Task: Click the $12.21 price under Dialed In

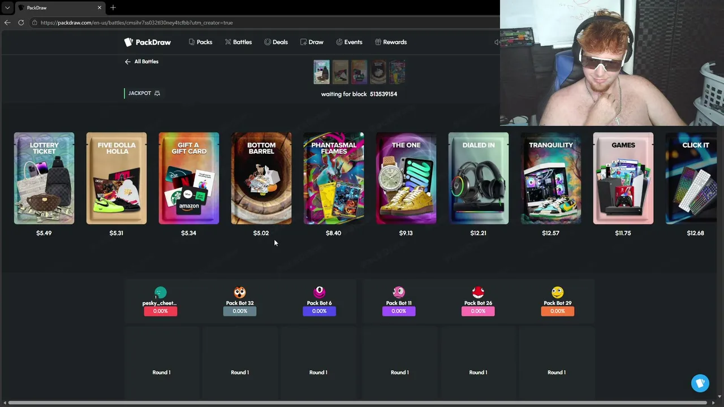Action: (479, 233)
